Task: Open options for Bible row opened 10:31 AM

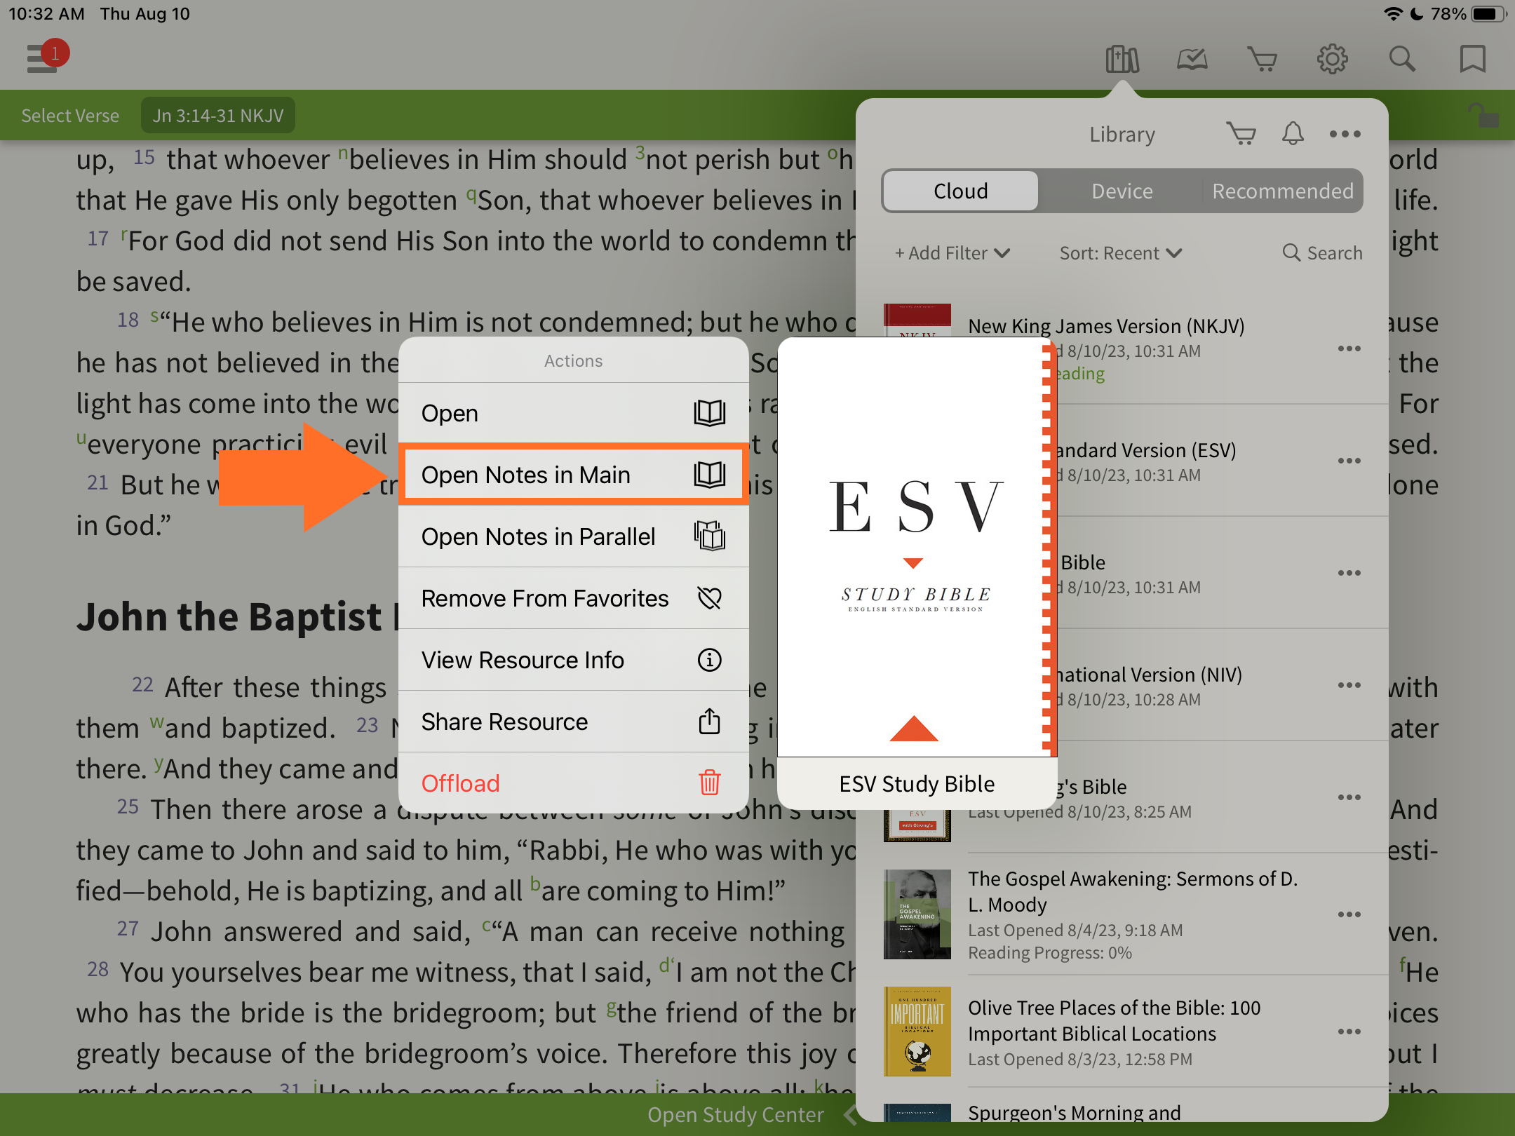Action: 1349,573
